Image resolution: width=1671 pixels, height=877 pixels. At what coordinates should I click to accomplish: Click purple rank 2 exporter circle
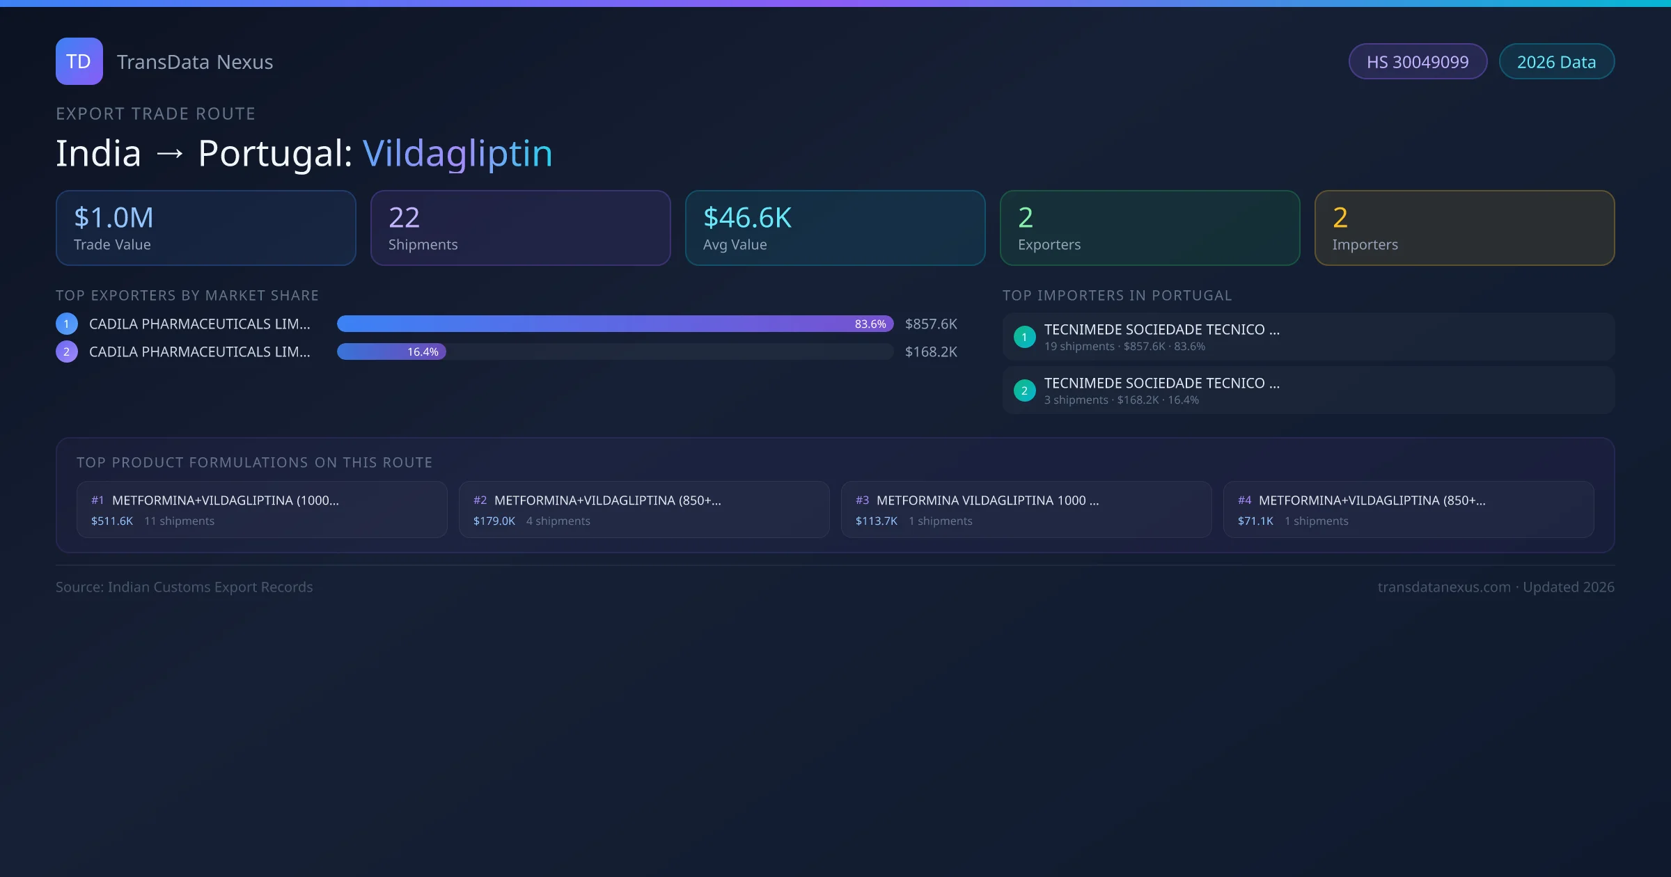(x=67, y=351)
